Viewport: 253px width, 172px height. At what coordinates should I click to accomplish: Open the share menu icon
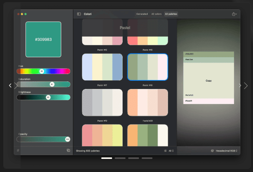click(x=234, y=14)
